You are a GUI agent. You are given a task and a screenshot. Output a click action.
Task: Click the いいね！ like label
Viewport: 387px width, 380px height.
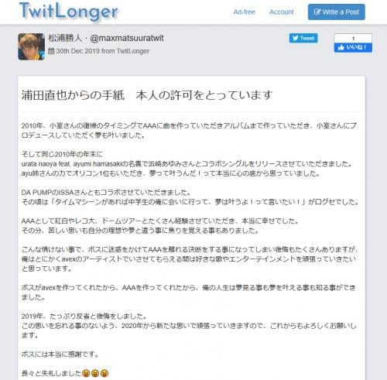(356, 47)
